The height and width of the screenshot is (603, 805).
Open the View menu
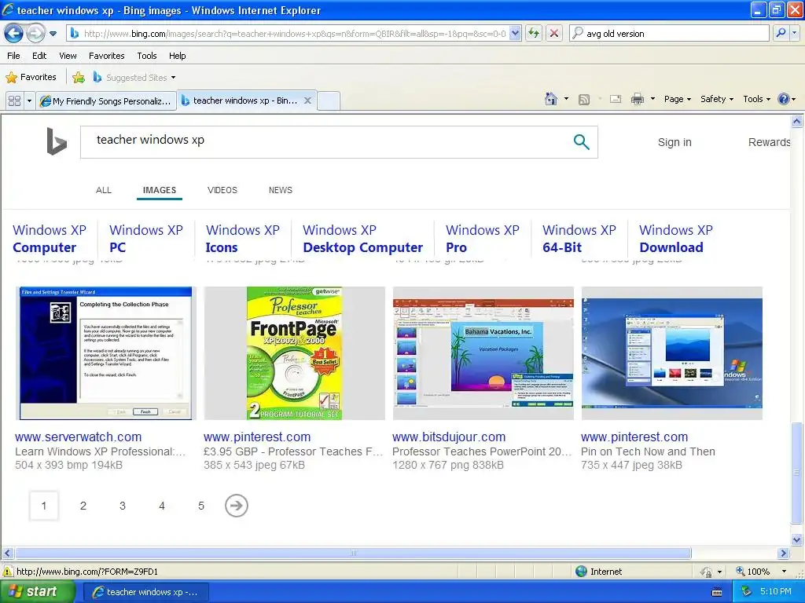(x=68, y=56)
